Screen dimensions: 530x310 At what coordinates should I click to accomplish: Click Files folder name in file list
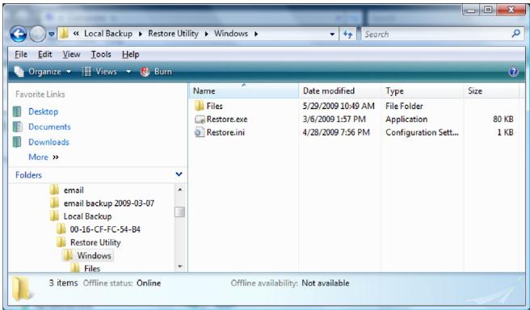click(x=215, y=106)
